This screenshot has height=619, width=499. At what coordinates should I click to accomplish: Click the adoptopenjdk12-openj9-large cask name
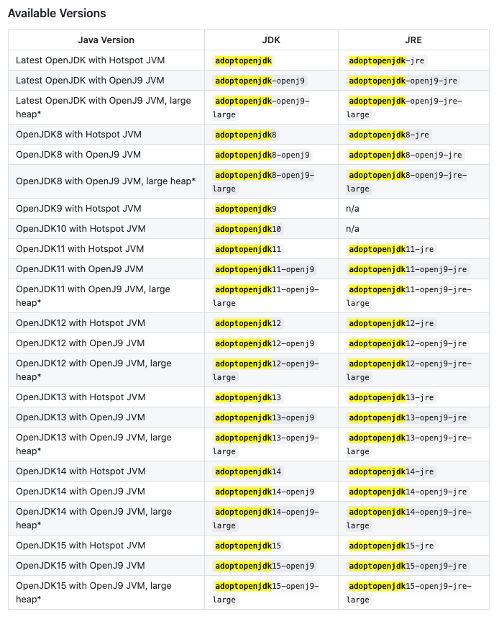pyautogui.click(x=266, y=371)
